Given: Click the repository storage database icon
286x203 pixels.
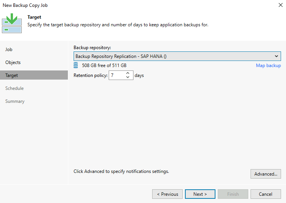Looking at the screenshot, I should click(x=76, y=66).
